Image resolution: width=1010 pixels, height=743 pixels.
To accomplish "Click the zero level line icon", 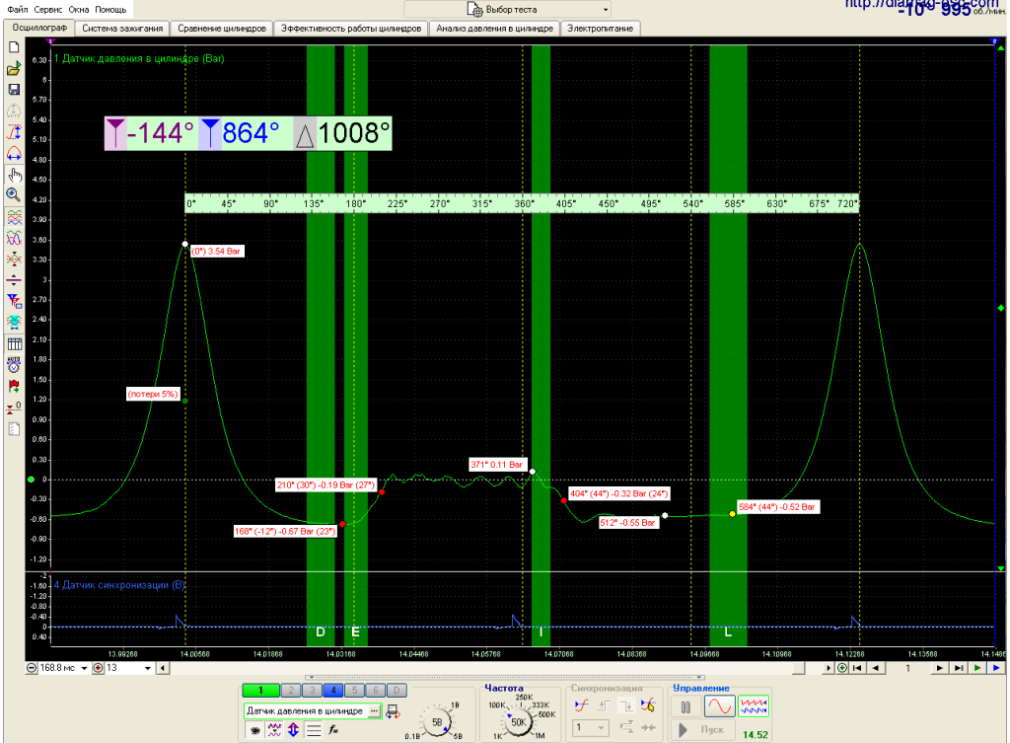I will point(14,280).
